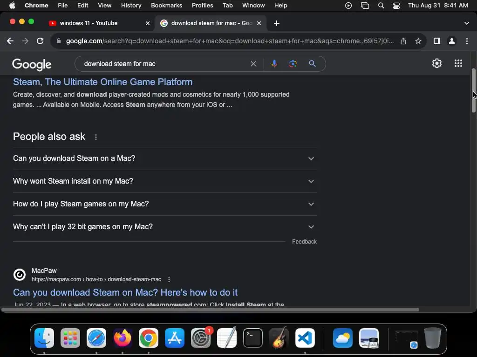Open the File menu
477x357 pixels.
pos(63,6)
